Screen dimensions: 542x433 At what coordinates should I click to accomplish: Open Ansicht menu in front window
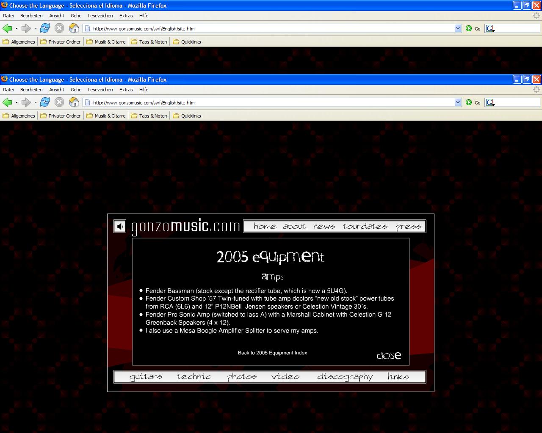[57, 90]
